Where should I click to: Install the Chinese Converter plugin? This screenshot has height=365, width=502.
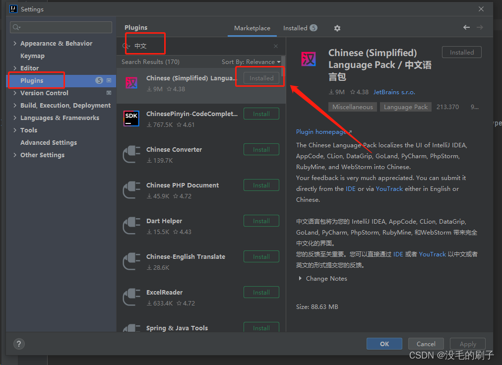pos(261,150)
